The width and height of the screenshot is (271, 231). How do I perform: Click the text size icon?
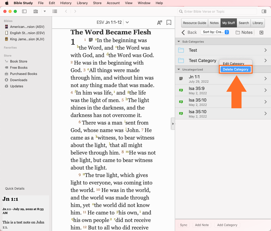(x=160, y=22)
